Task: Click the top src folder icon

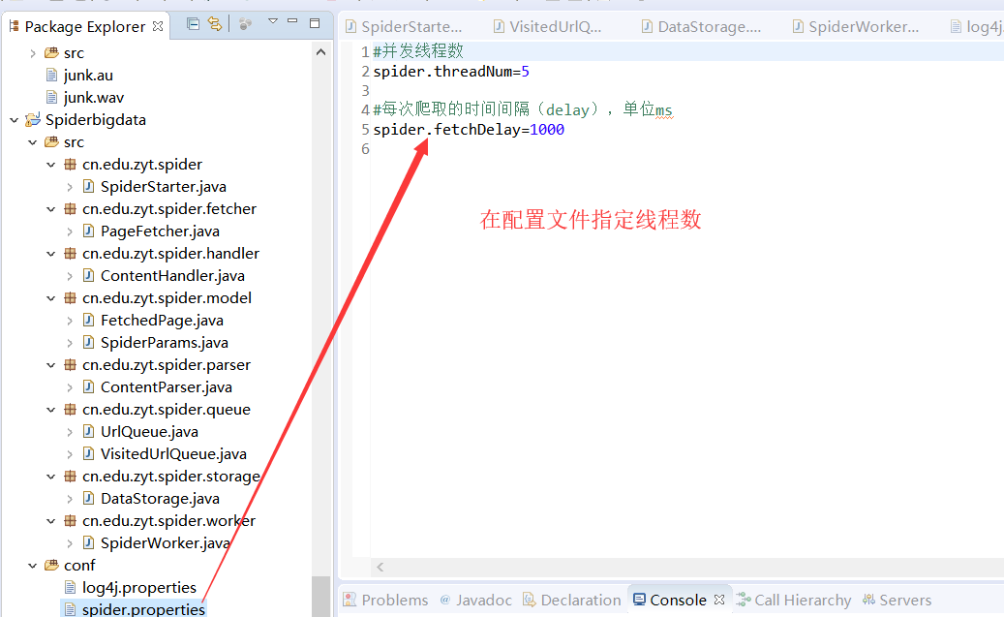Action: [52, 52]
